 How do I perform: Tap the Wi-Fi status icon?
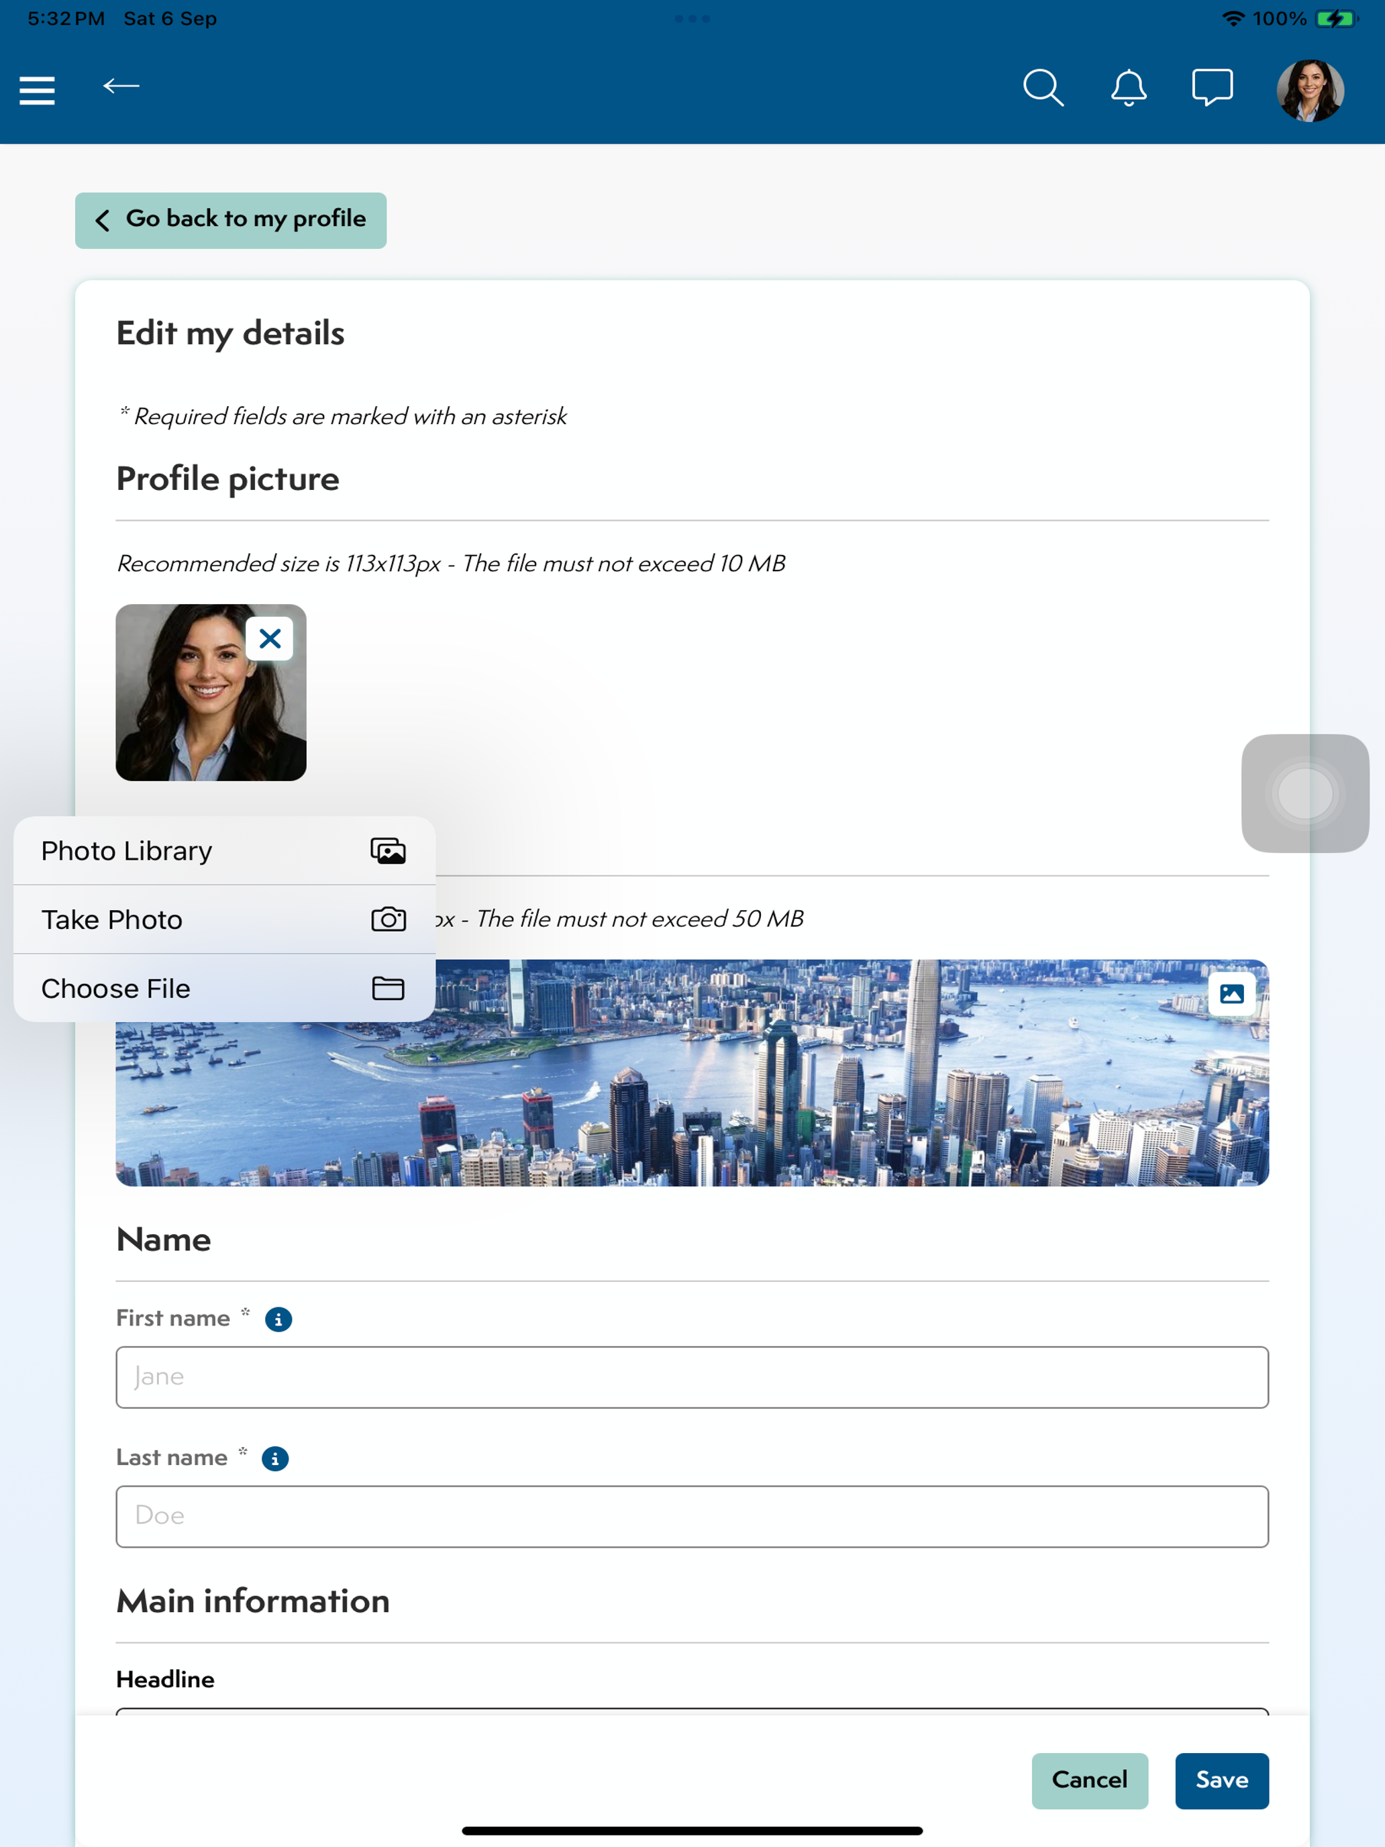(x=1233, y=18)
